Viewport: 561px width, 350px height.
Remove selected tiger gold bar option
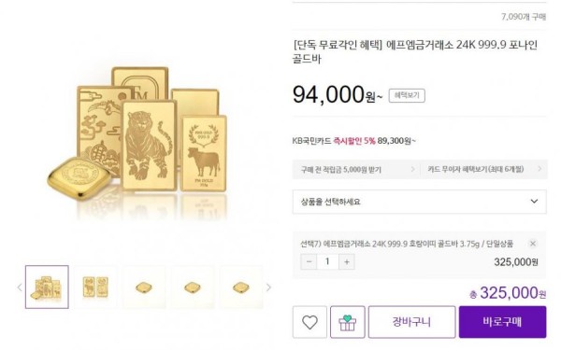532,244
